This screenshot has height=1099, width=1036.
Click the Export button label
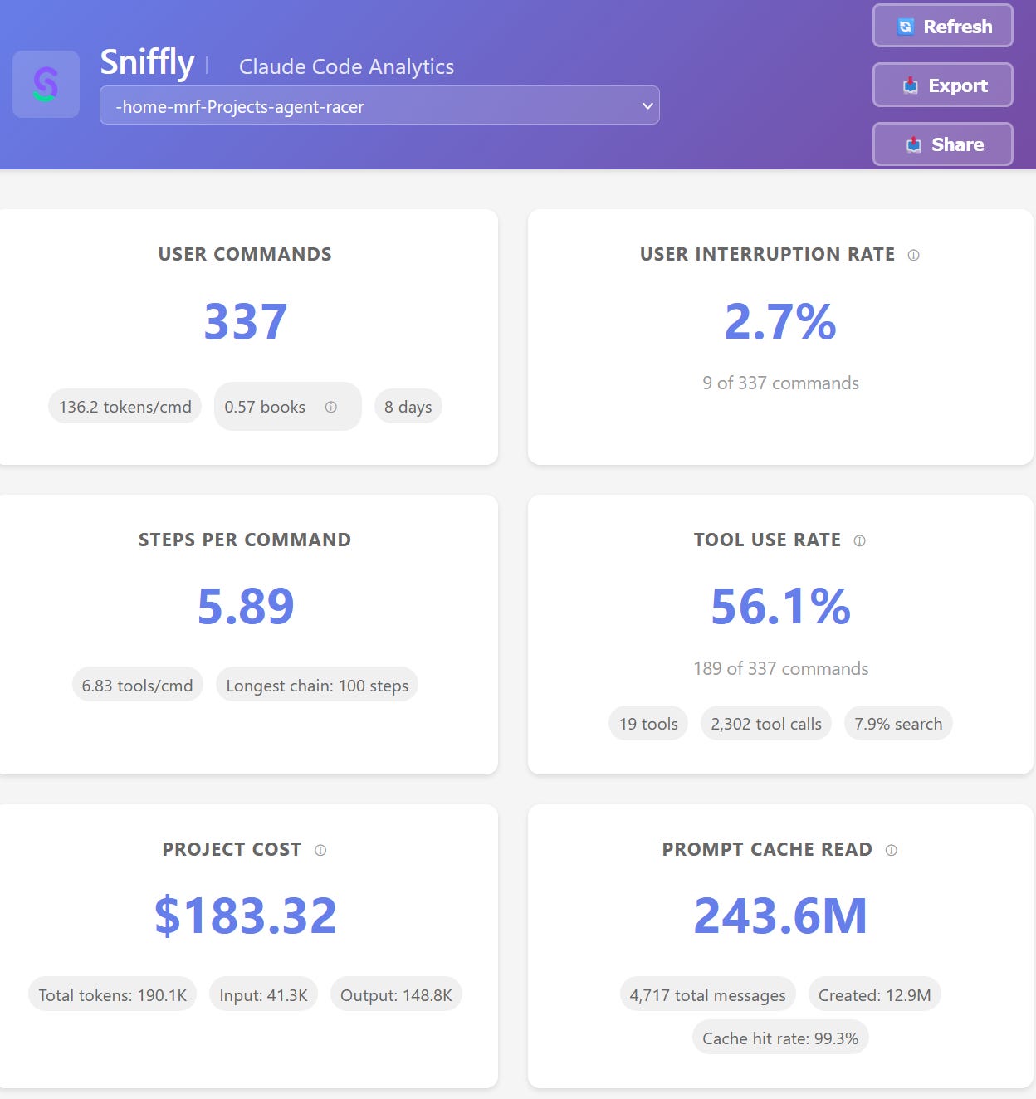point(958,85)
